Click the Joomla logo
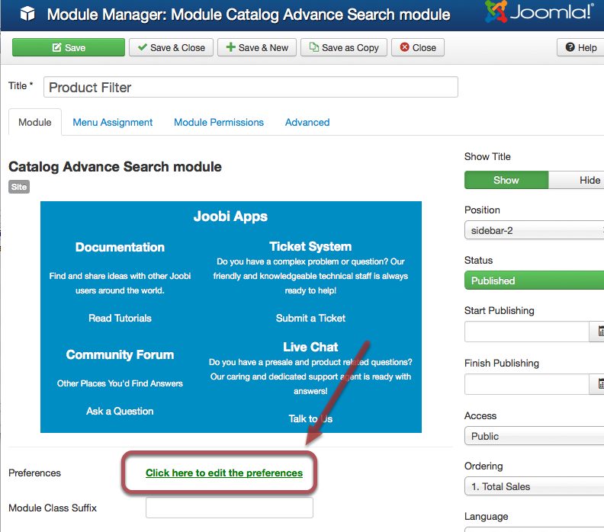604x532 pixels. click(x=540, y=11)
